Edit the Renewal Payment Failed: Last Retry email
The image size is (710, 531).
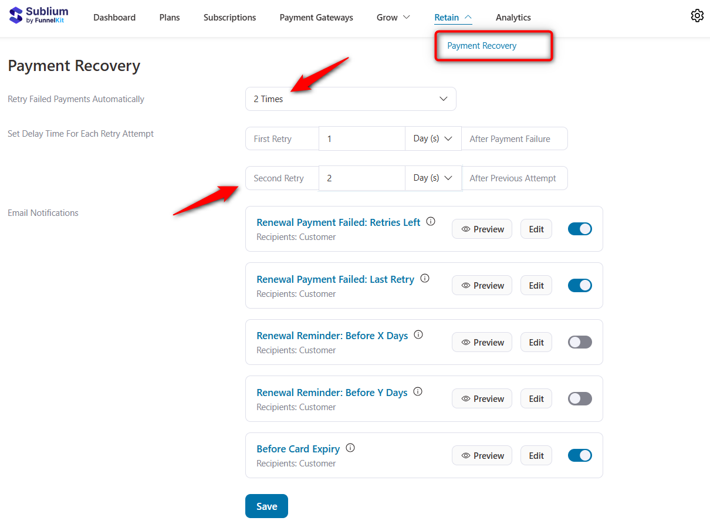click(536, 285)
